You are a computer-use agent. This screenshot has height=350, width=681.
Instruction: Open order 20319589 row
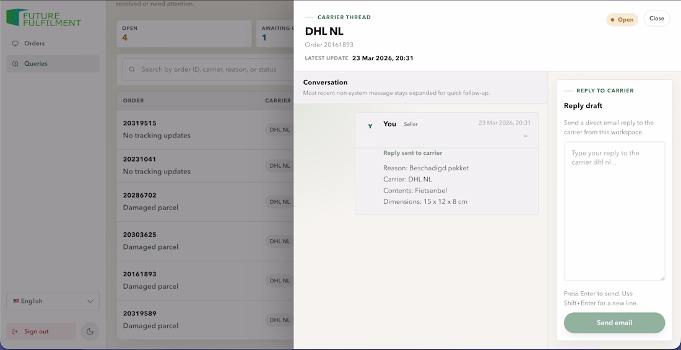(205, 320)
